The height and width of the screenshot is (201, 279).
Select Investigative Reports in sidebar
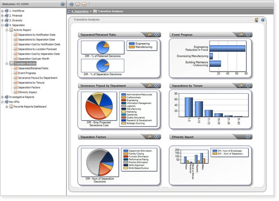pos(22,97)
